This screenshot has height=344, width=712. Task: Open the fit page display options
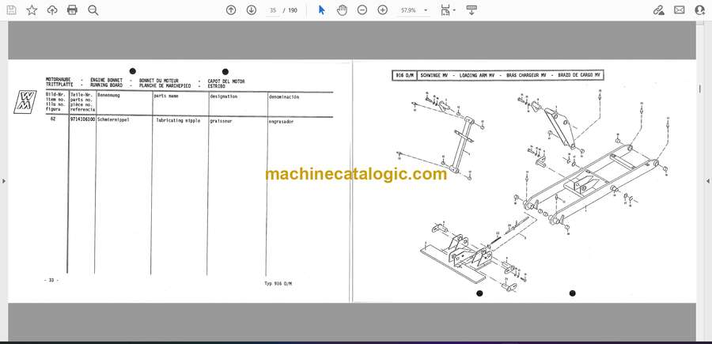pyautogui.click(x=448, y=10)
